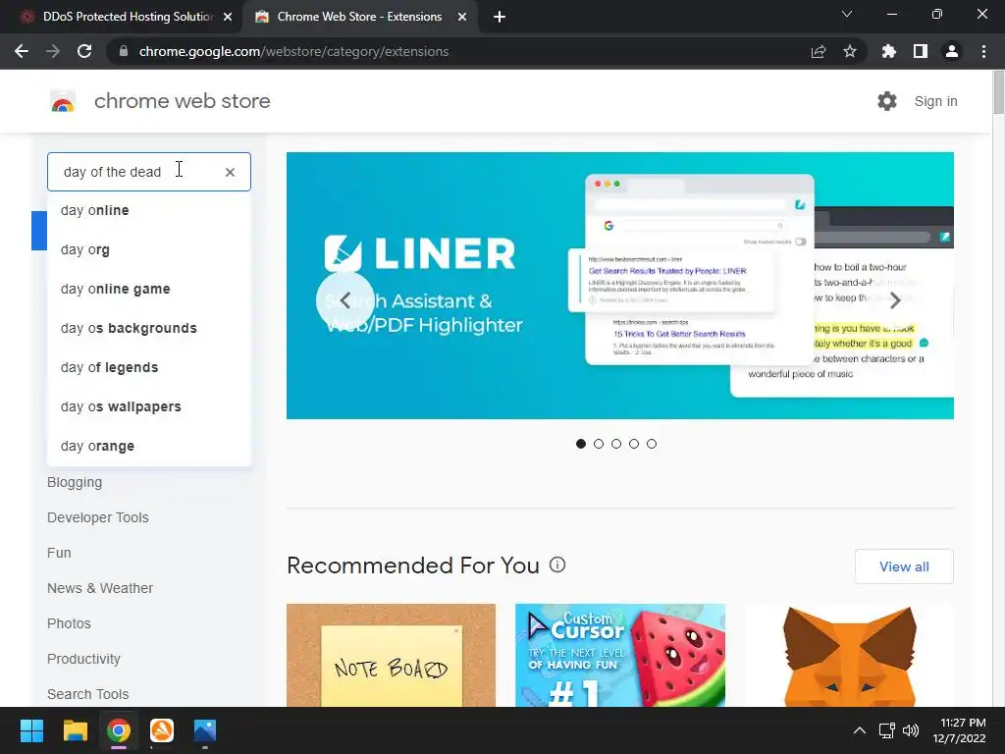Image resolution: width=1005 pixels, height=754 pixels.
Task: Select third carousel dot
Action: (x=616, y=444)
